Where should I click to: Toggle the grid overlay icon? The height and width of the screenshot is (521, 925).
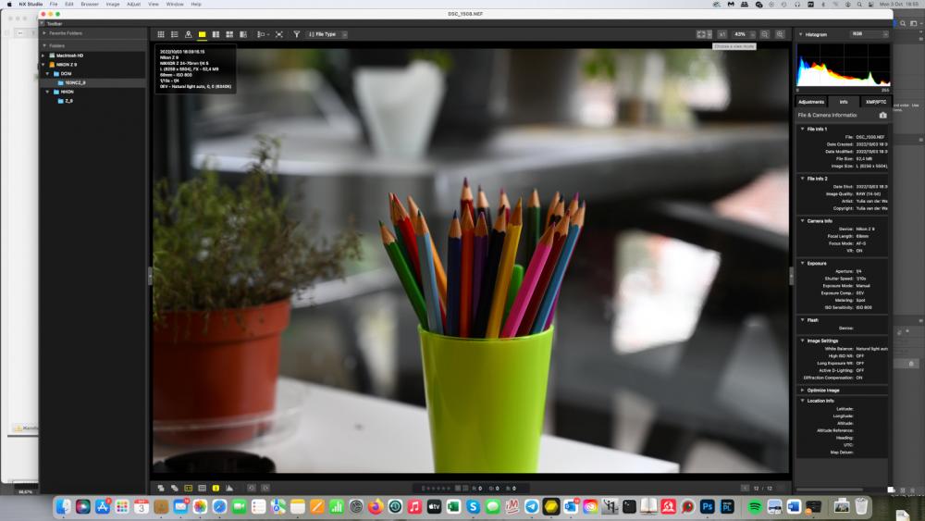(x=202, y=488)
